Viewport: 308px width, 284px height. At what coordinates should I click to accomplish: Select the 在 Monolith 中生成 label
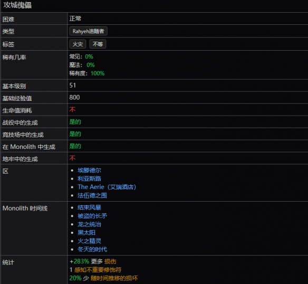(29, 147)
